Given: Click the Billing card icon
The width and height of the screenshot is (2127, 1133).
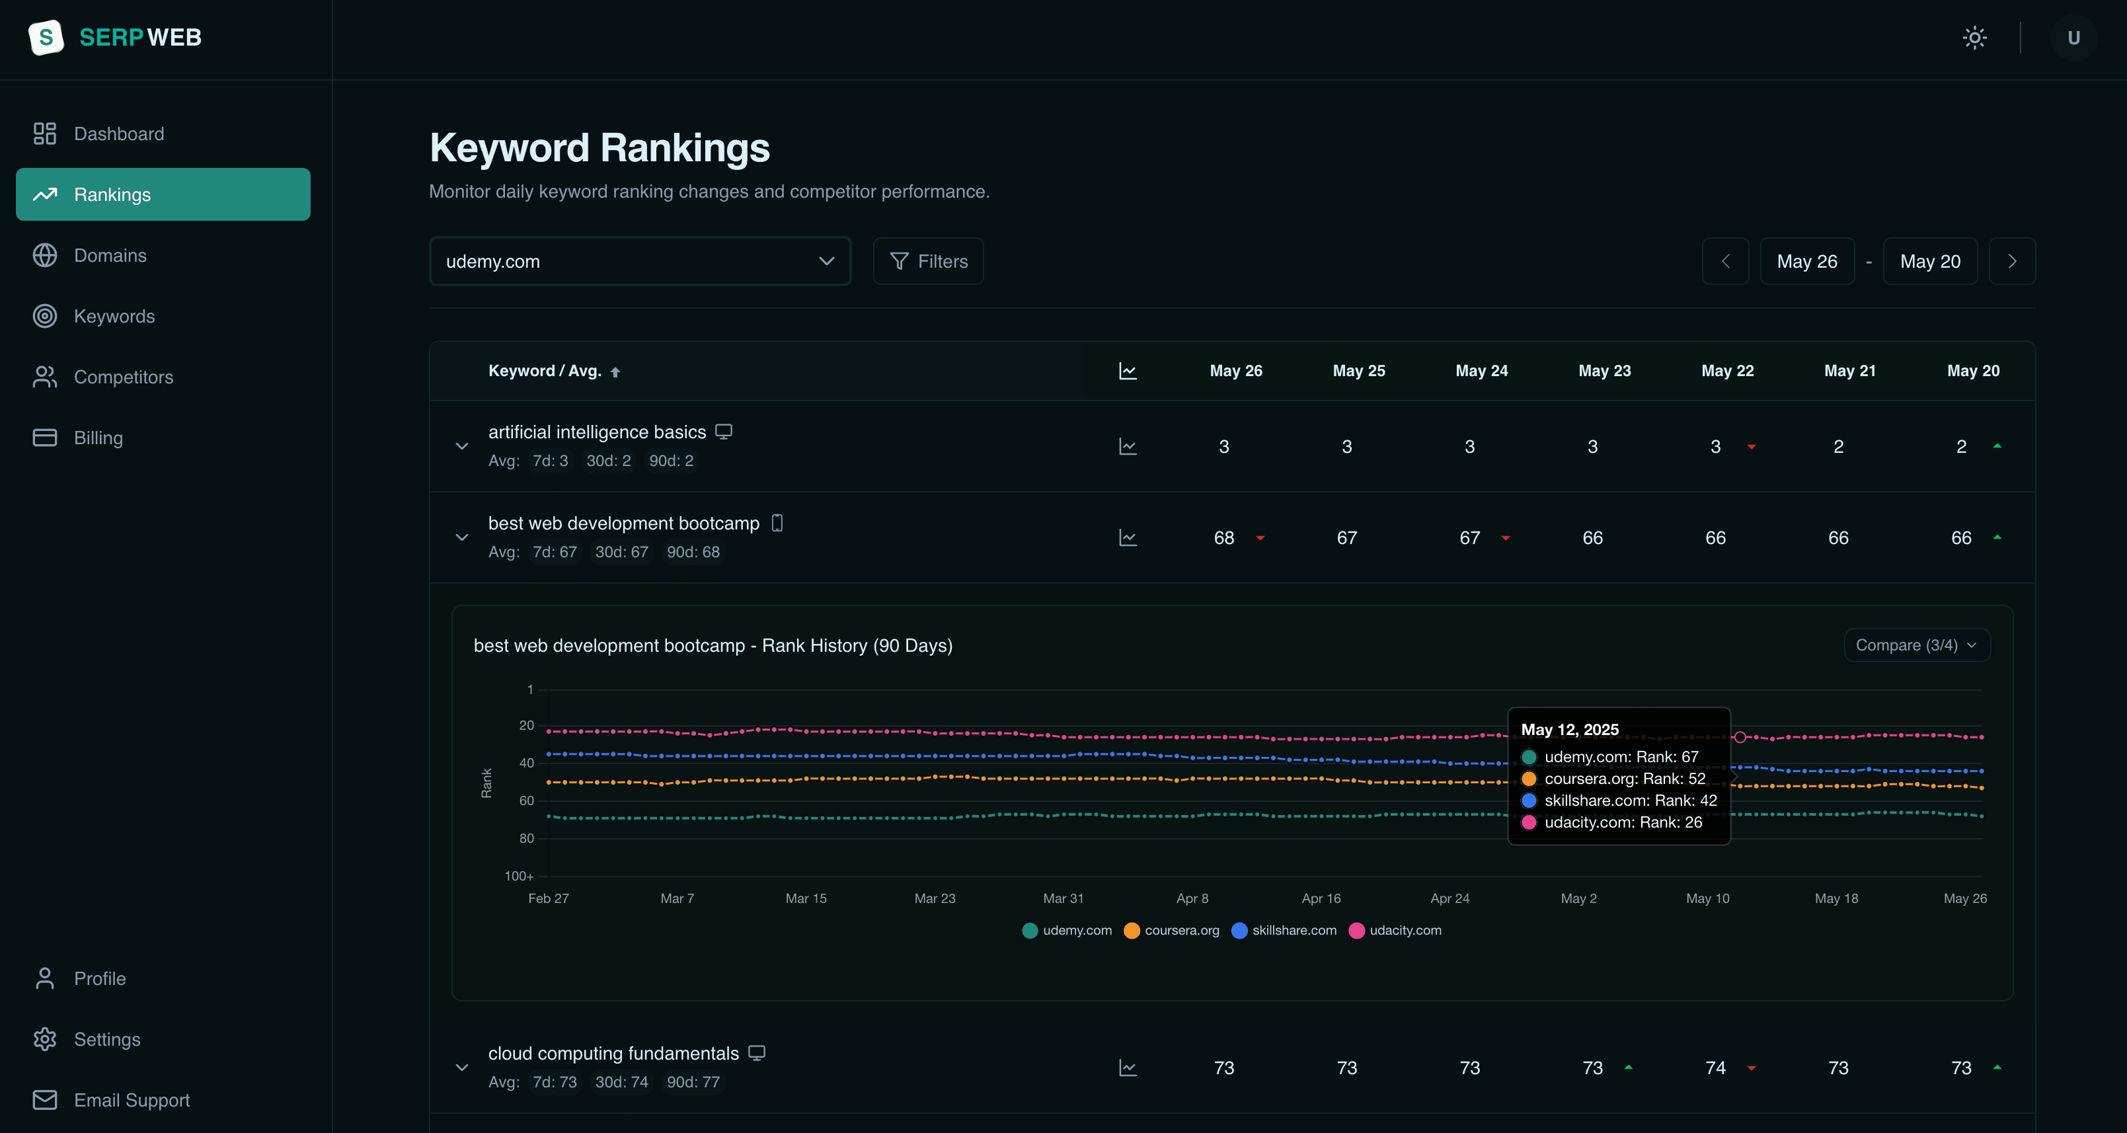Looking at the screenshot, I should (44, 438).
